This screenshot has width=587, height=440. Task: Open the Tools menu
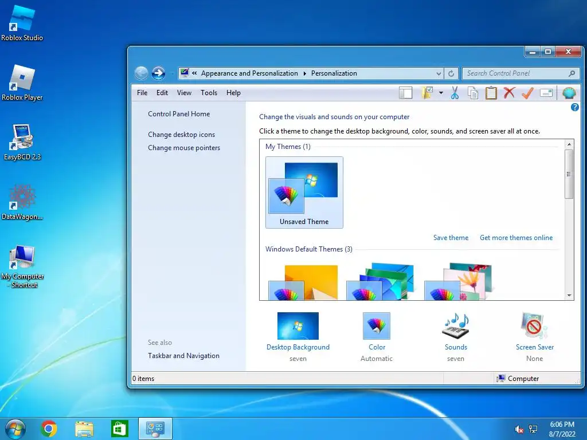pos(209,93)
